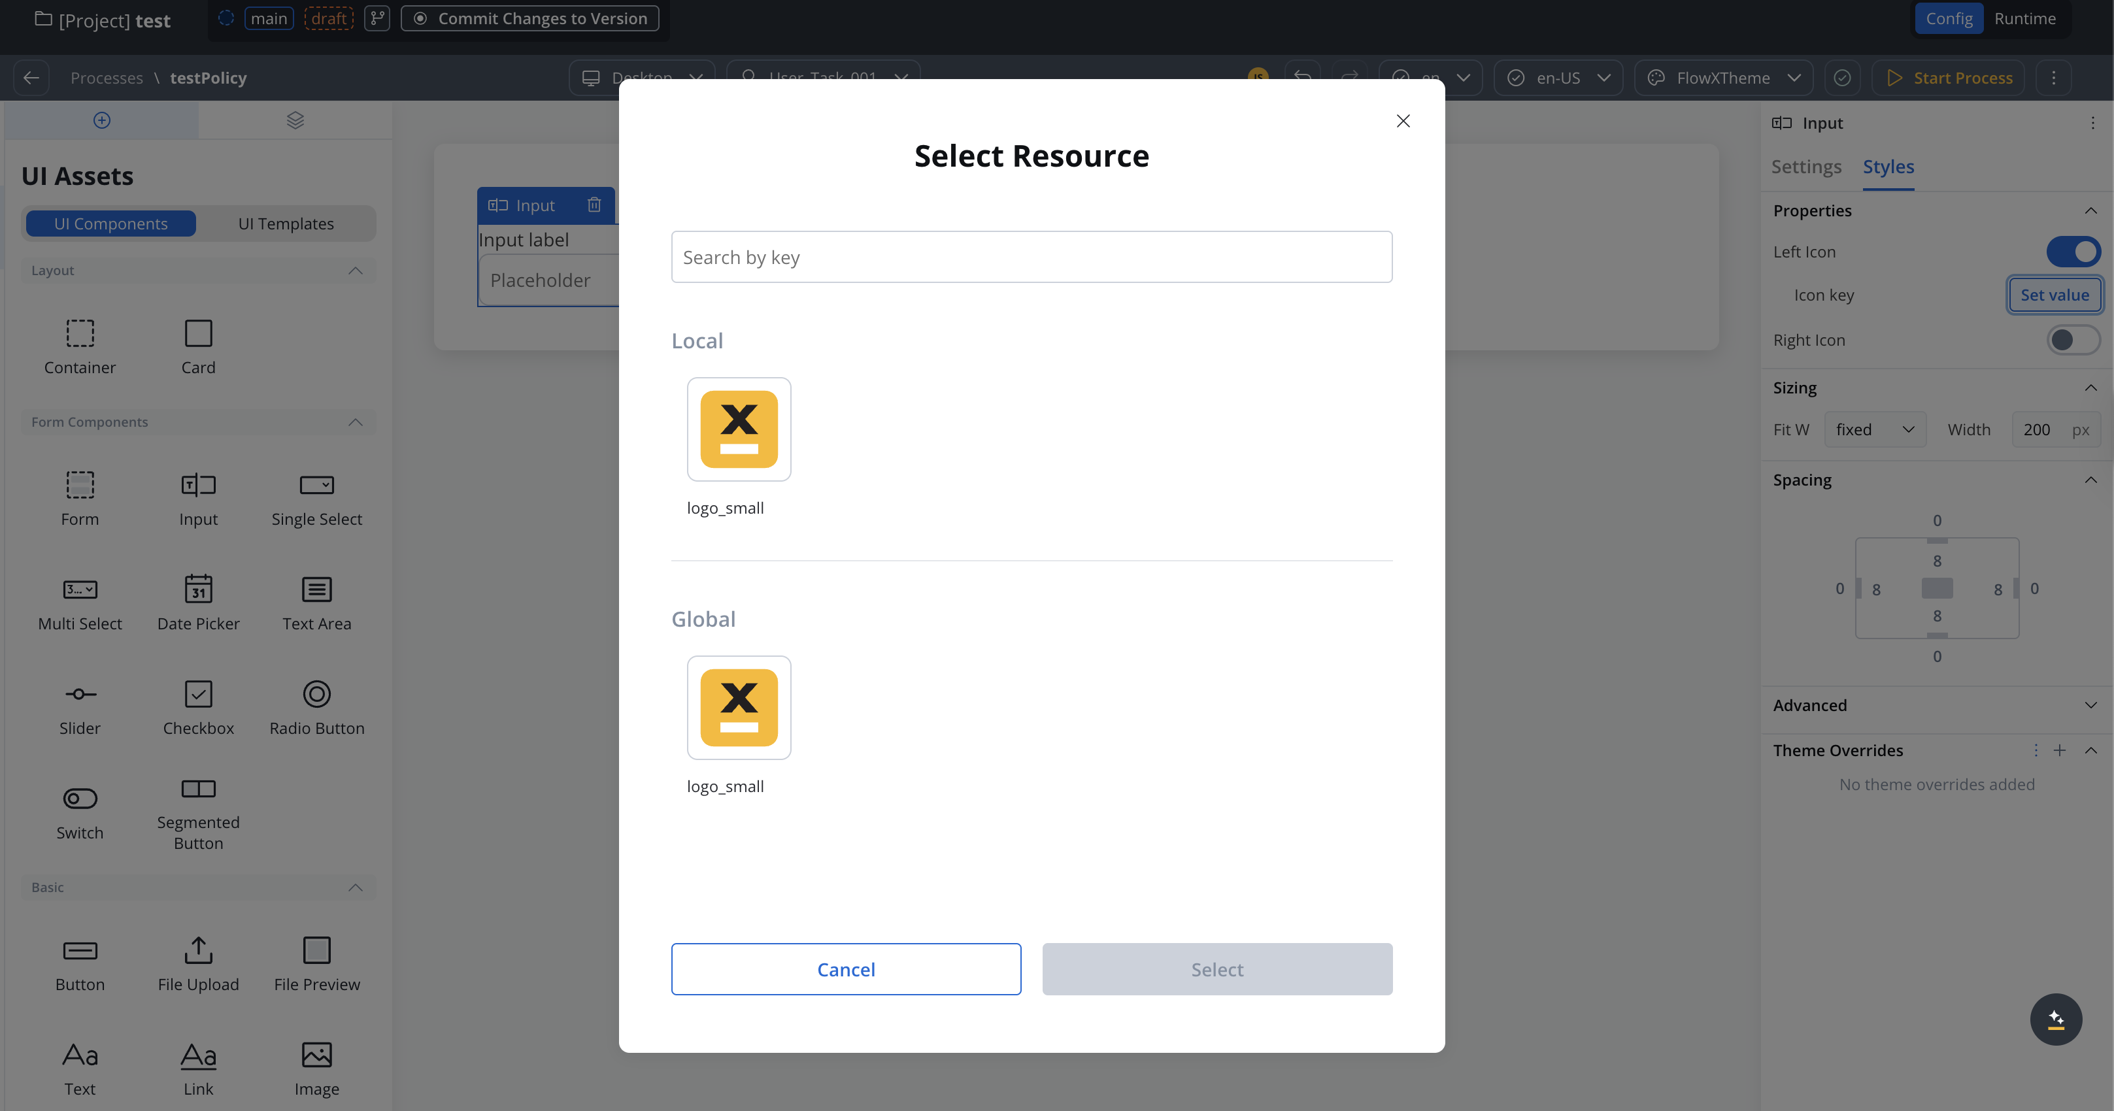Click the File Upload component icon
Image resolution: width=2114 pixels, height=1111 pixels.
pos(198,950)
